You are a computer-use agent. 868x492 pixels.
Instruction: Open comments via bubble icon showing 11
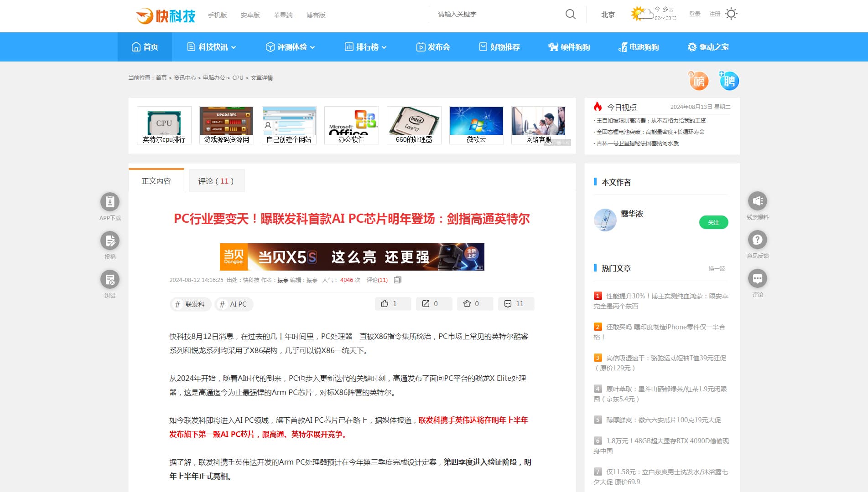516,304
